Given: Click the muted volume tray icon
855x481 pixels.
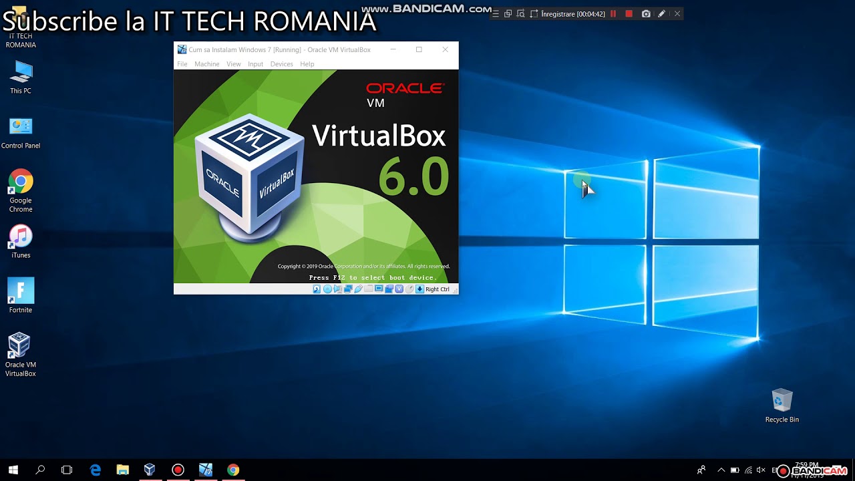Looking at the screenshot, I should (x=761, y=470).
